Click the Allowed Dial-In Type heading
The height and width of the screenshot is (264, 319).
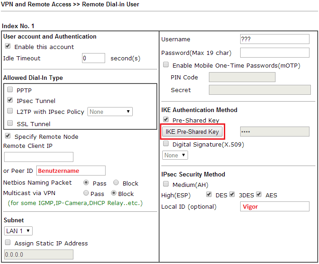pos(33,78)
